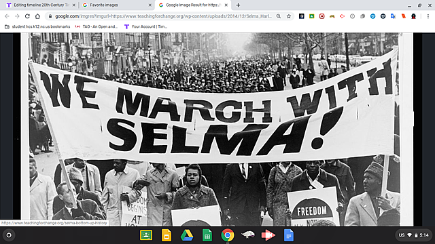The height and width of the screenshot is (244, 435).
Task: Go back to previous page
Action: [x=7, y=16]
